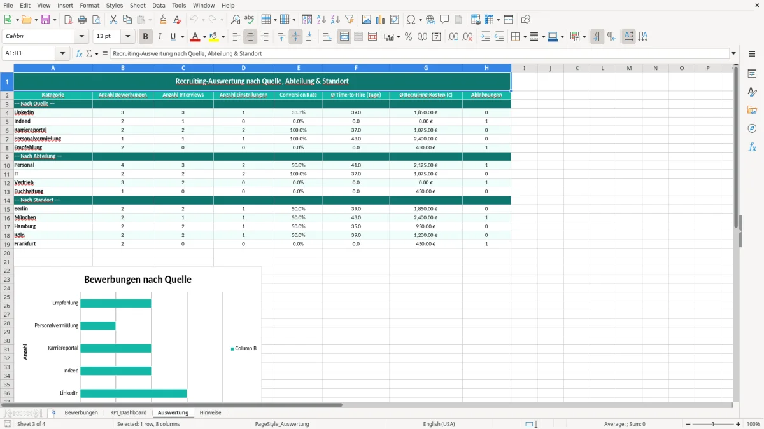This screenshot has width=764, height=429.
Task: Export directly as PDF
Action: 68,20
